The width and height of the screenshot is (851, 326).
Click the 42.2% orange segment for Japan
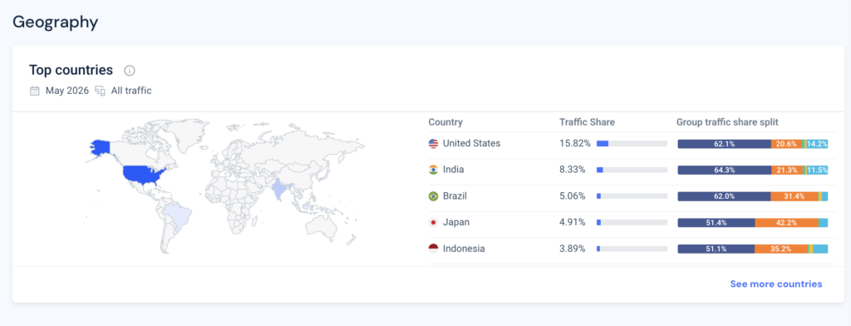[787, 223]
